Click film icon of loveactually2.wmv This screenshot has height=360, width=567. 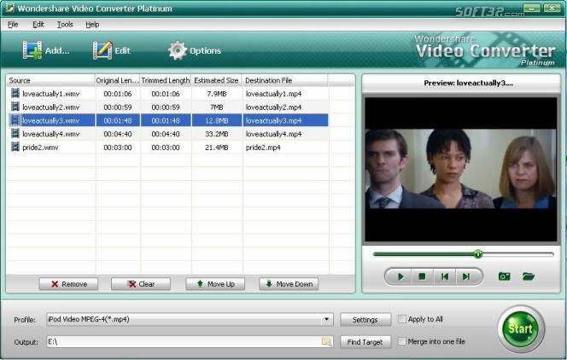(x=15, y=107)
